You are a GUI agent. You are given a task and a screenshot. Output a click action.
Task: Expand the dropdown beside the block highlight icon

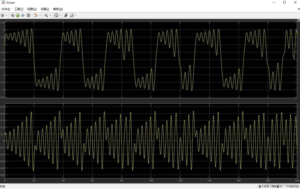[40, 15]
